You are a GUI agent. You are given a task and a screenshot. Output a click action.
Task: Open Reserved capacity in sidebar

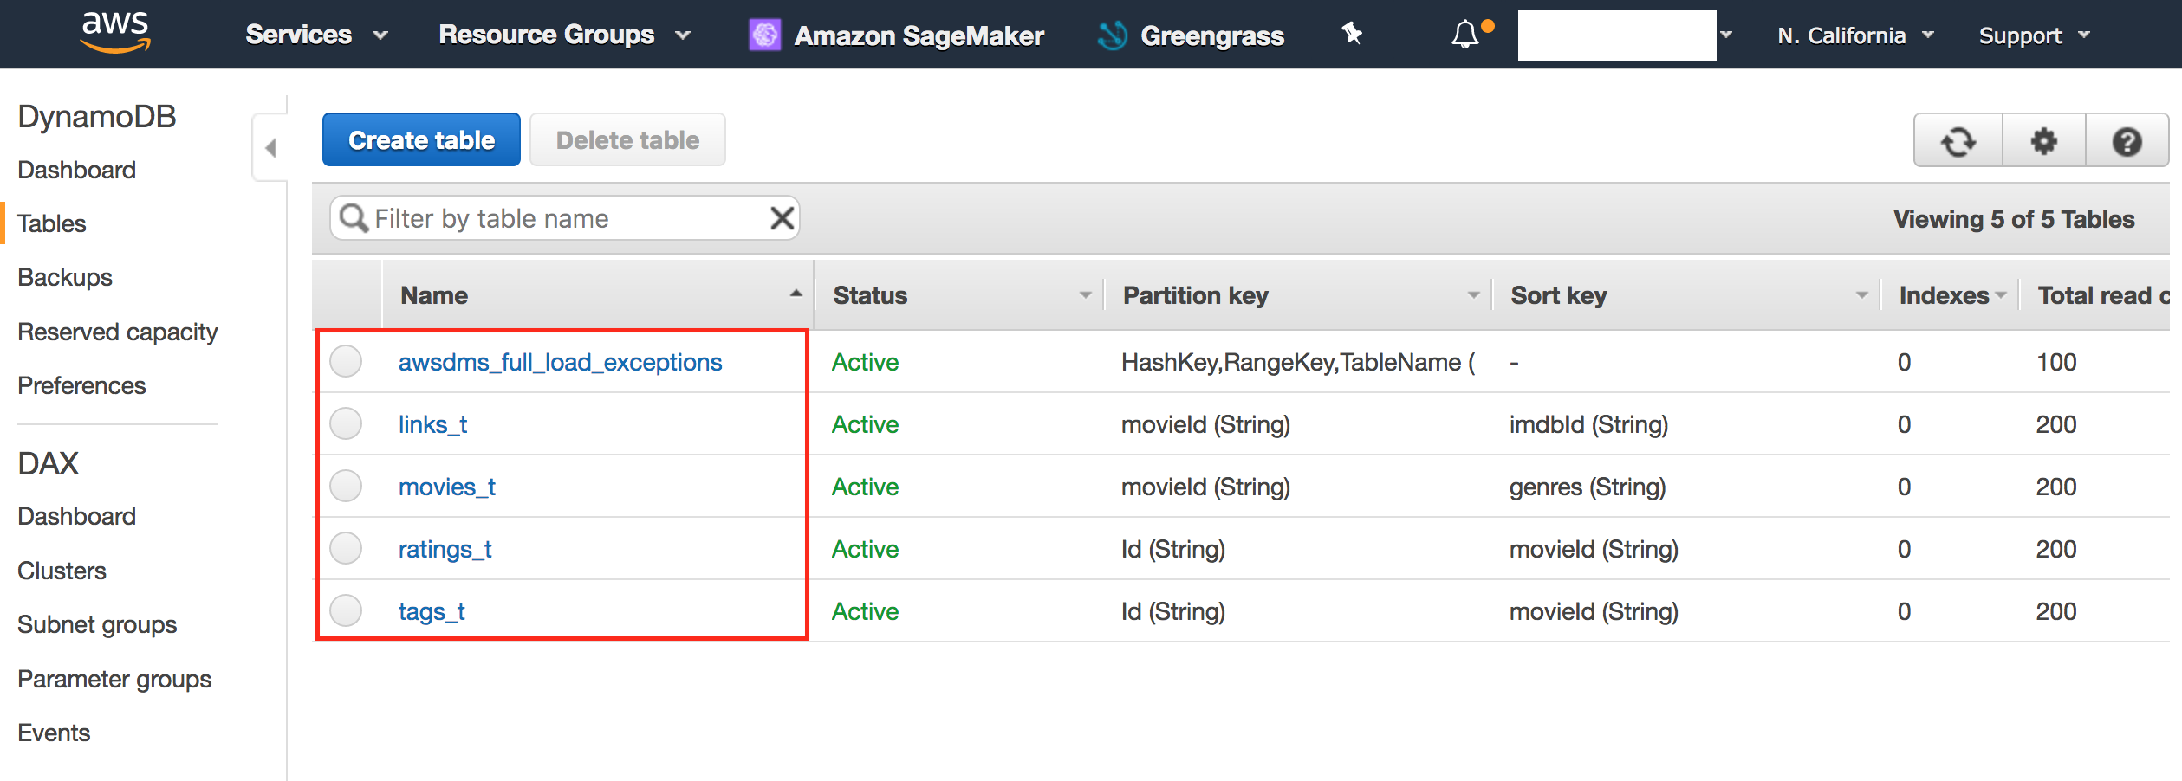point(117,332)
